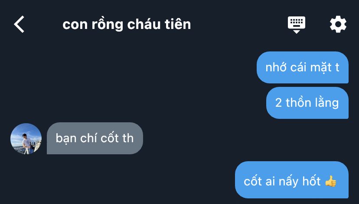The width and height of the screenshot is (359, 204).
Task: Open chat settings via the gear icon
Action: point(338,24)
